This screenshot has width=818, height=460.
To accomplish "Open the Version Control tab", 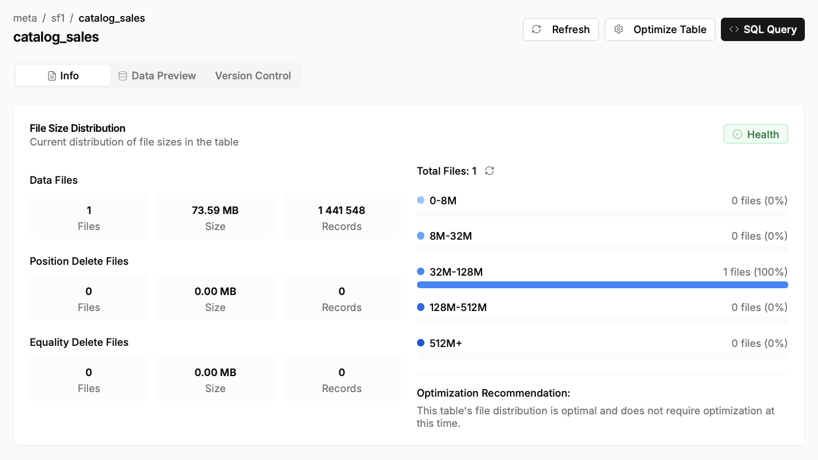I will (253, 75).
